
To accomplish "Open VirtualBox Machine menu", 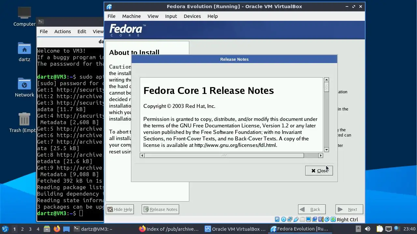I will [131, 16].
